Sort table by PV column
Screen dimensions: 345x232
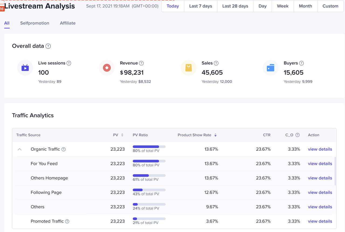[x=122, y=135]
